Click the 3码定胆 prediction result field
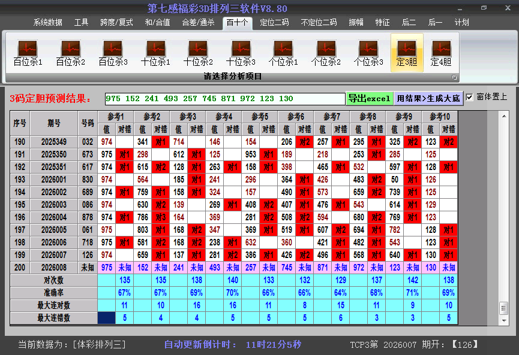519x355 pixels. pyautogui.click(x=224, y=98)
